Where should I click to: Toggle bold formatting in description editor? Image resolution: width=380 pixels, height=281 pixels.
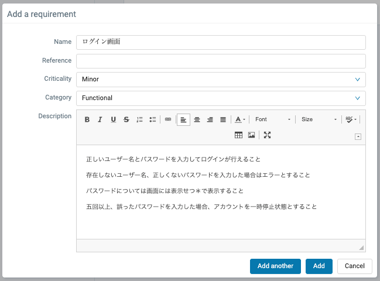click(x=87, y=119)
